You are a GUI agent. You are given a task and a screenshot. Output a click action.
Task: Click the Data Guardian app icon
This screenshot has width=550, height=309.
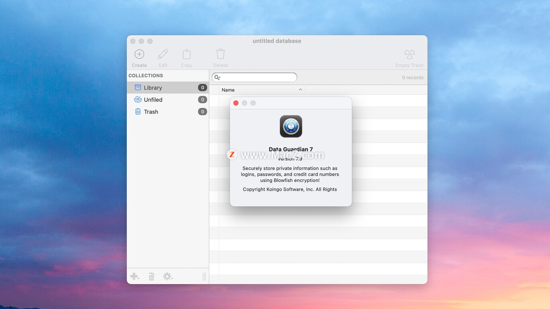tap(291, 126)
